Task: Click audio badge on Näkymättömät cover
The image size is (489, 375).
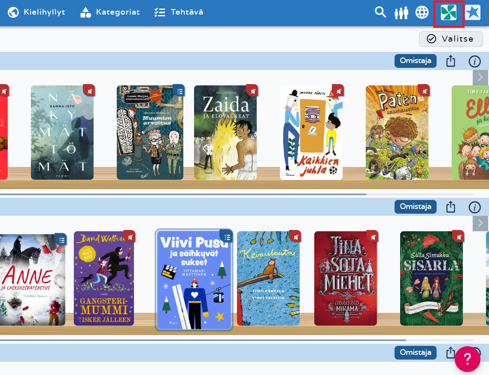Action: [x=89, y=91]
